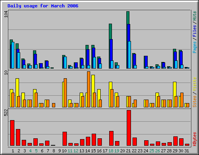Click the 'Daily usage for March 2006' title
The width and height of the screenshot is (199, 155).
pos(43,6)
